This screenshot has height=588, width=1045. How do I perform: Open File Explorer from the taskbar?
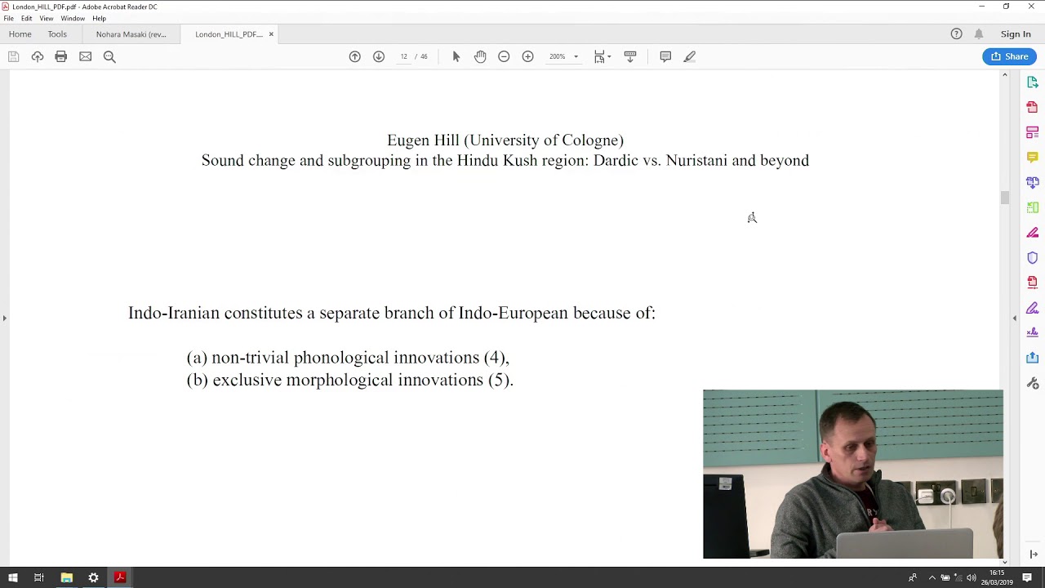click(x=66, y=577)
